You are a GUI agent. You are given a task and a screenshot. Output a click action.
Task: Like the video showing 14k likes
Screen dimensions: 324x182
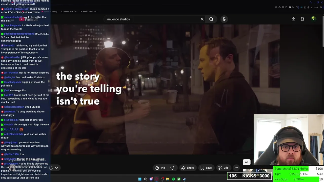click(160, 168)
